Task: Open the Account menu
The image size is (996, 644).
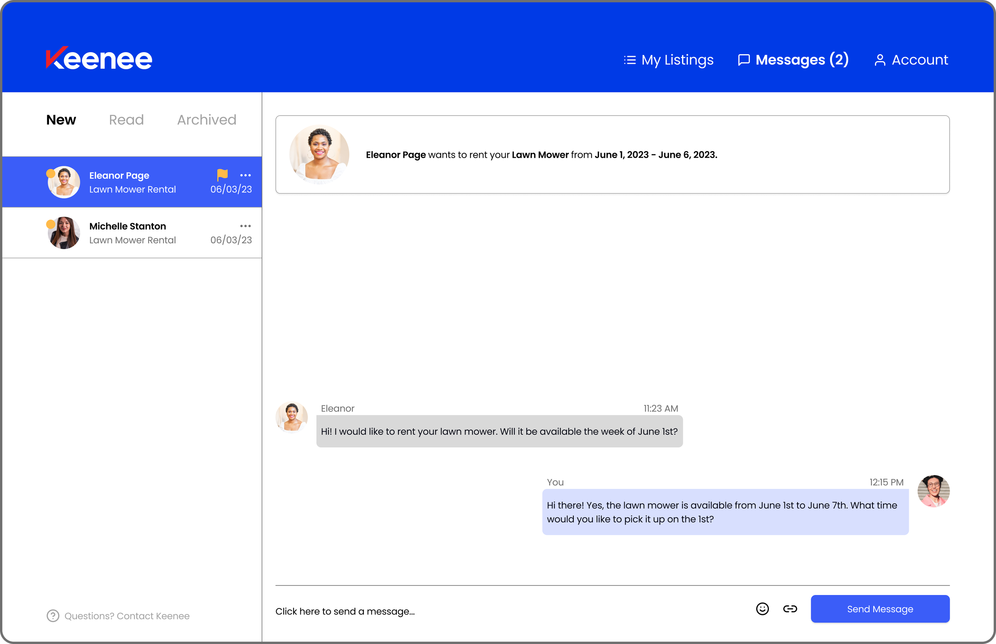Action: [x=911, y=60]
